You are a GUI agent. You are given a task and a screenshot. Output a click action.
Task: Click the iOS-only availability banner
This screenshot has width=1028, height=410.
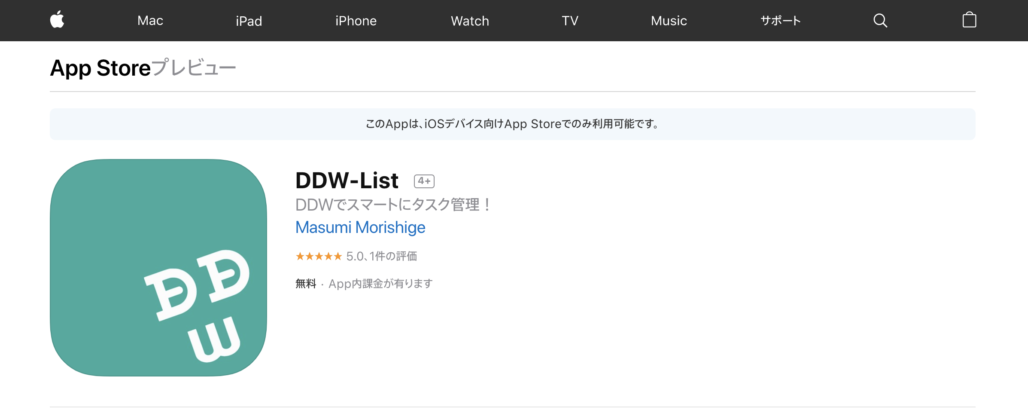pos(513,124)
